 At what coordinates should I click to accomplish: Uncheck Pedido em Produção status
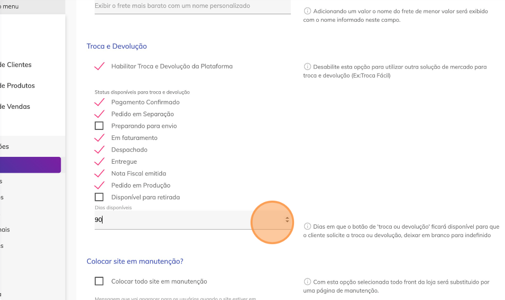[99, 185]
